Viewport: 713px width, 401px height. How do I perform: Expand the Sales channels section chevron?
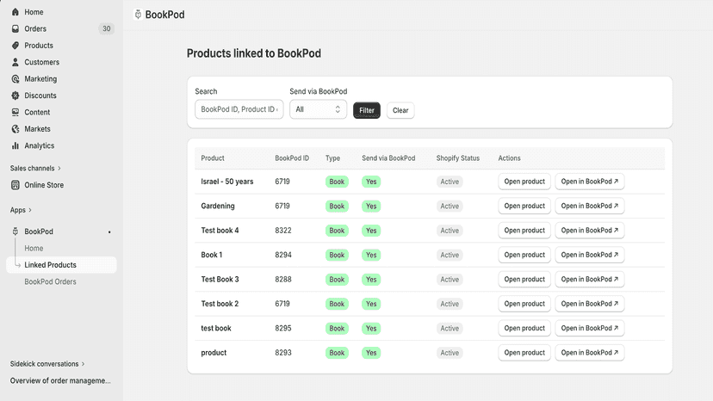(x=59, y=168)
